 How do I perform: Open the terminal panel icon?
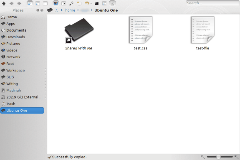click(96, 3)
